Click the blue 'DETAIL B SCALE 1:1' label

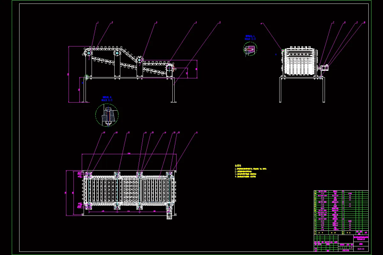107,98
